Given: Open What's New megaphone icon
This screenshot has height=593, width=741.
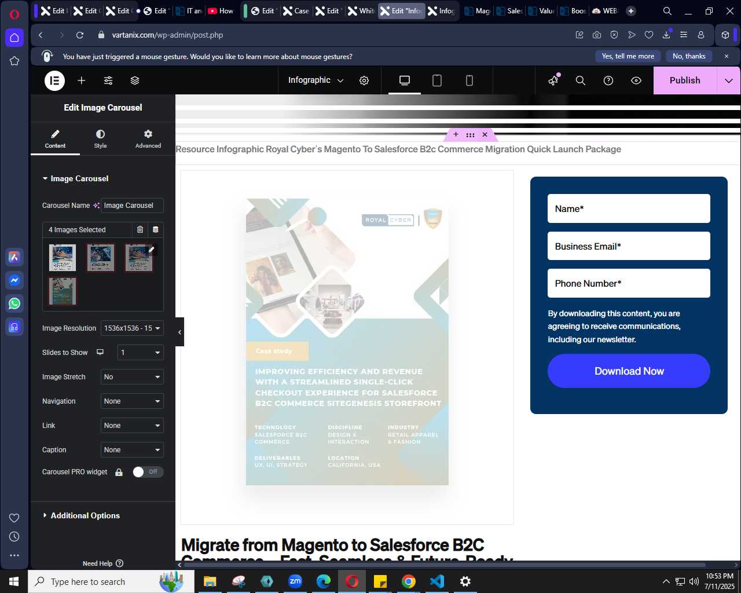Looking at the screenshot, I should pyautogui.click(x=553, y=80).
